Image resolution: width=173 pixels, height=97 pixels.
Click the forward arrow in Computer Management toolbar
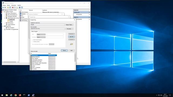5,8
